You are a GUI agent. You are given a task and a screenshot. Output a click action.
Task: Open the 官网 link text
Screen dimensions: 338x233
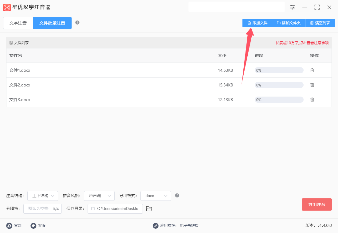point(18,226)
